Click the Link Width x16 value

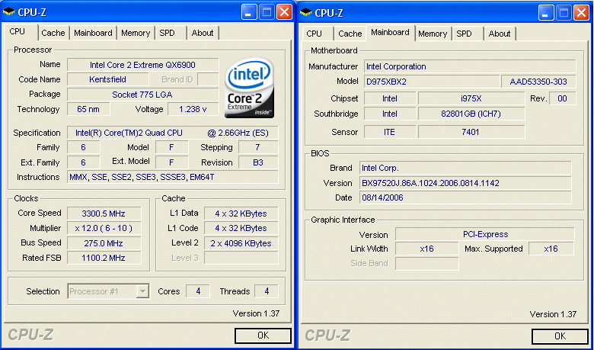click(x=427, y=249)
